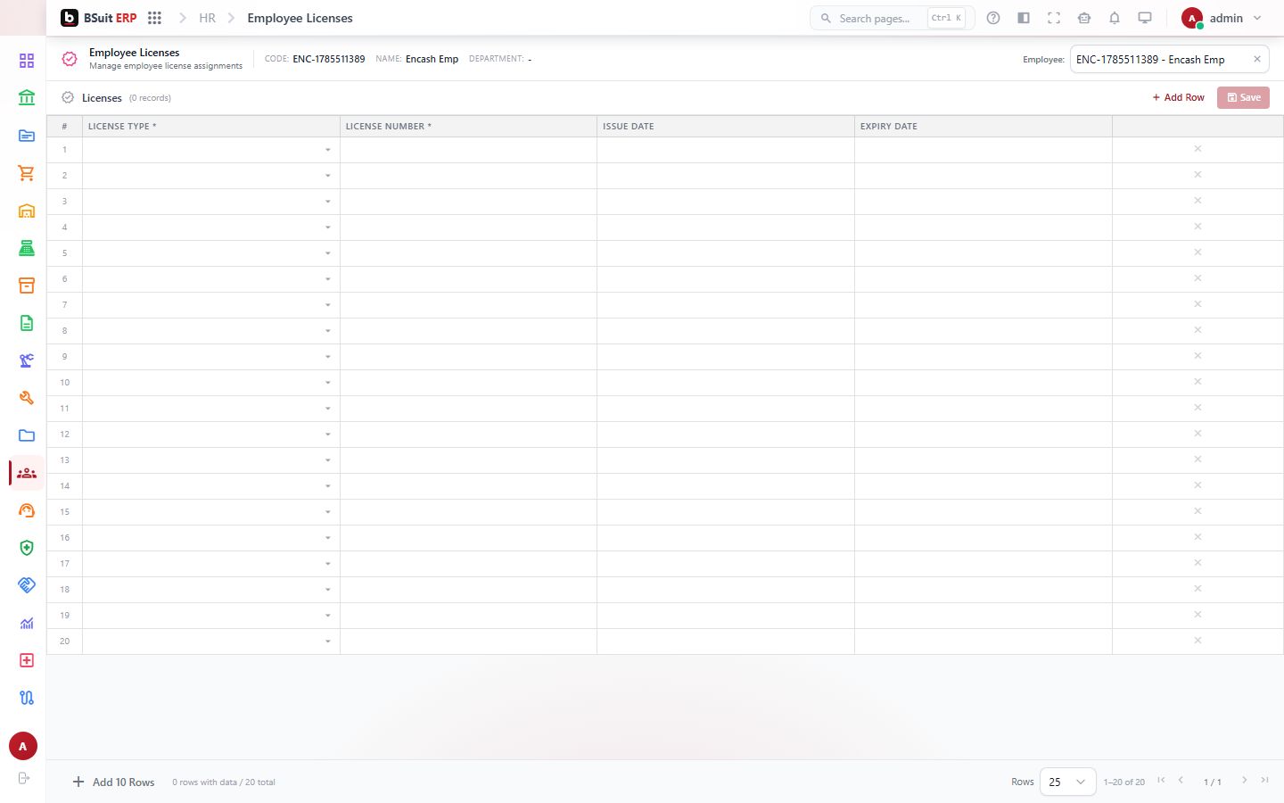Open the shopping cart module icon

(27, 173)
